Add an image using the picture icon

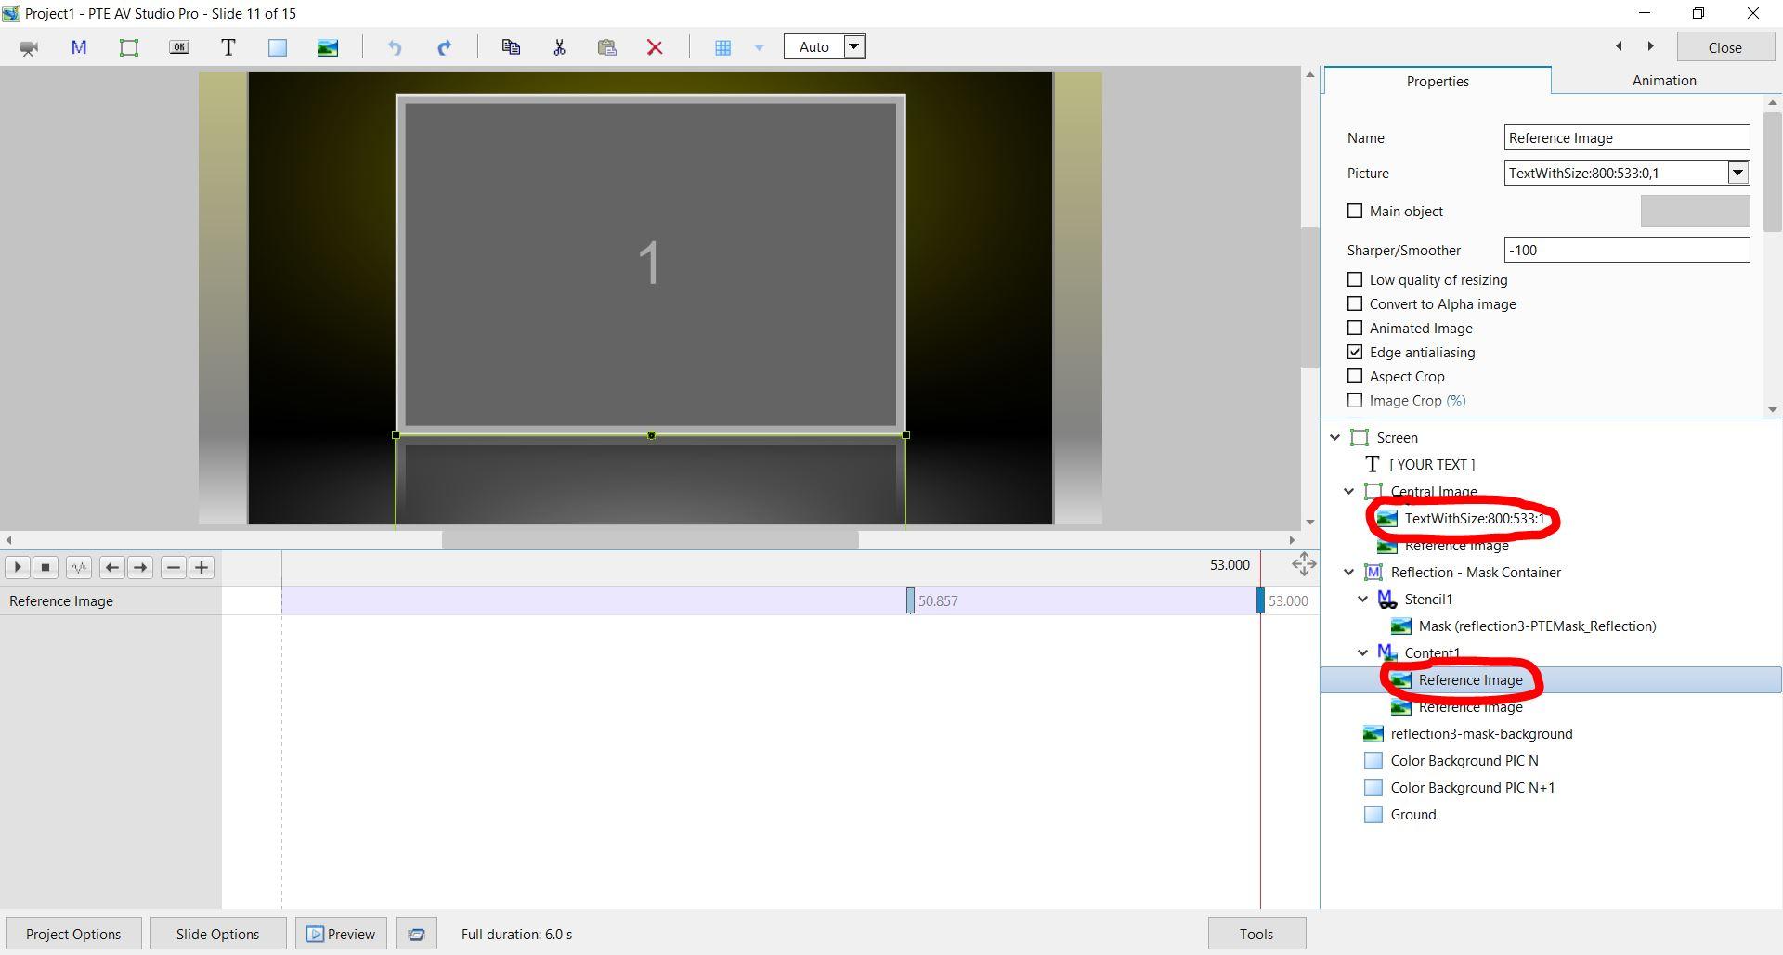click(x=327, y=47)
